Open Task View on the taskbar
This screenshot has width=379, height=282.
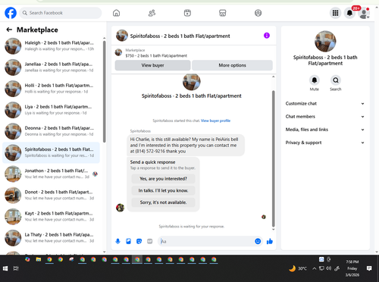pos(16,268)
